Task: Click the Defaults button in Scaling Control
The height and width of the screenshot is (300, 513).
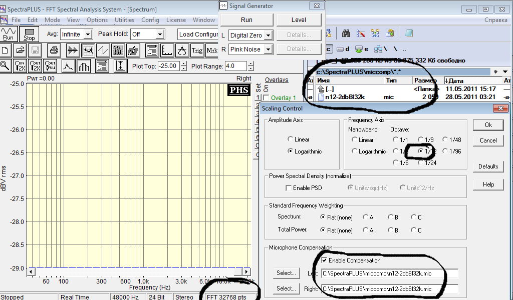Action: (488, 166)
